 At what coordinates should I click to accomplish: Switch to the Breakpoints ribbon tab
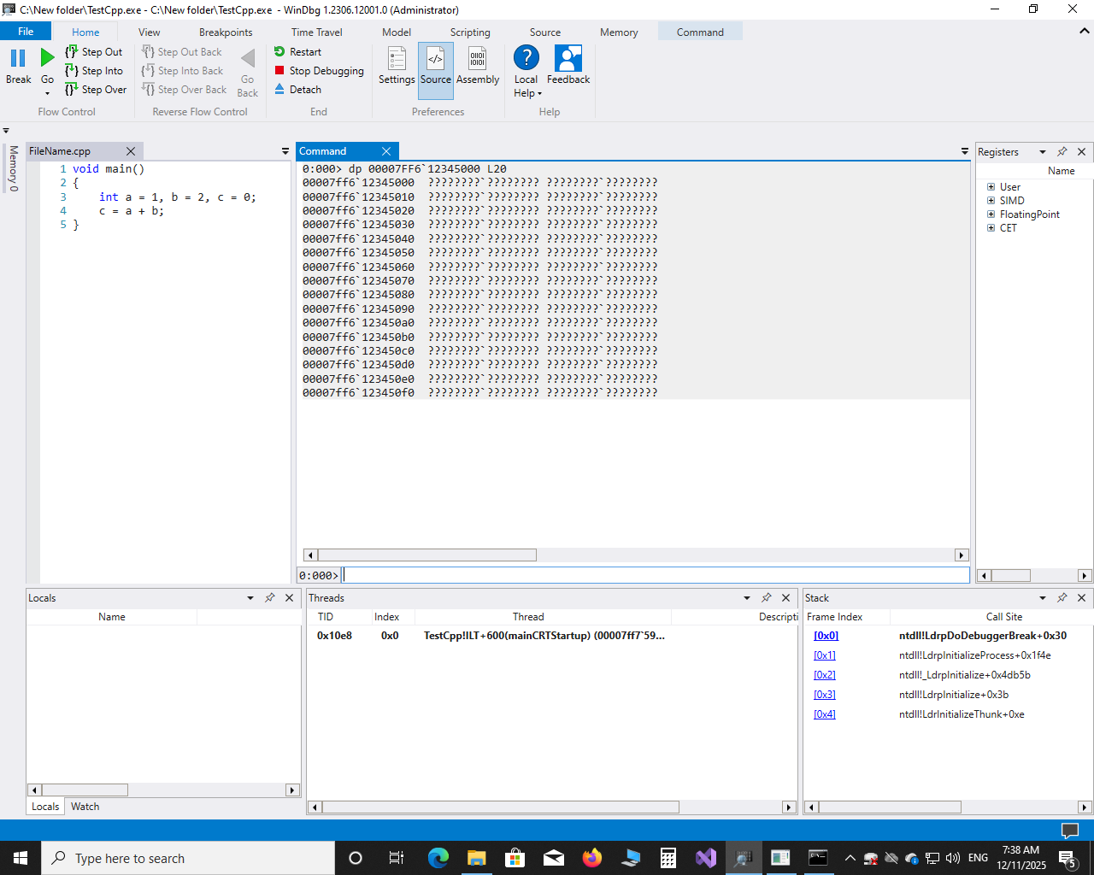pyautogui.click(x=226, y=32)
